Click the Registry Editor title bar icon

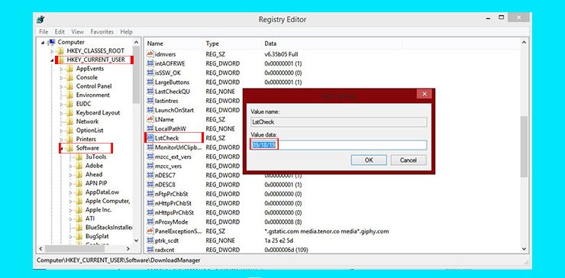[40, 19]
